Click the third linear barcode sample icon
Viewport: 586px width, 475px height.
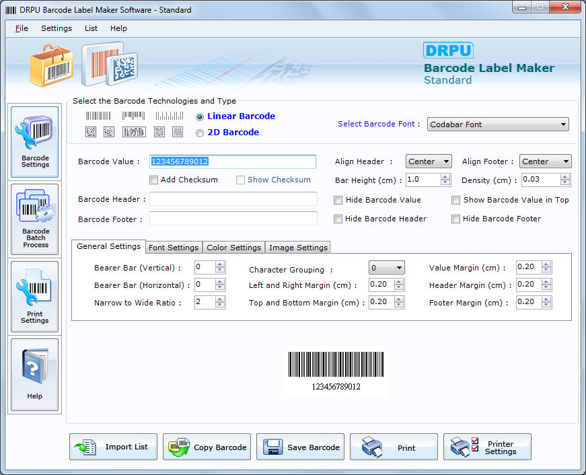(x=170, y=116)
